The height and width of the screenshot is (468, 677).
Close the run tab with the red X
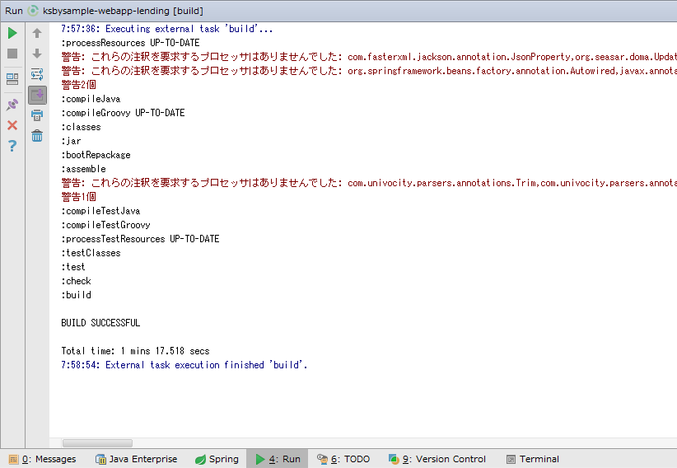click(12, 125)
